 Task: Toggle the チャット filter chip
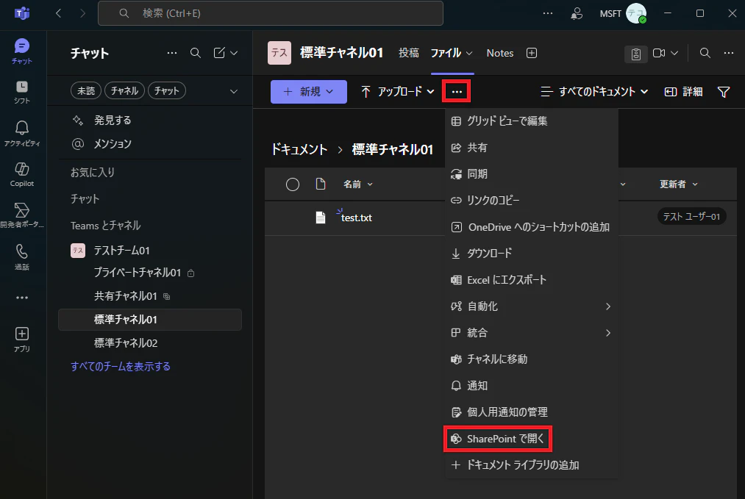point(166,90)
